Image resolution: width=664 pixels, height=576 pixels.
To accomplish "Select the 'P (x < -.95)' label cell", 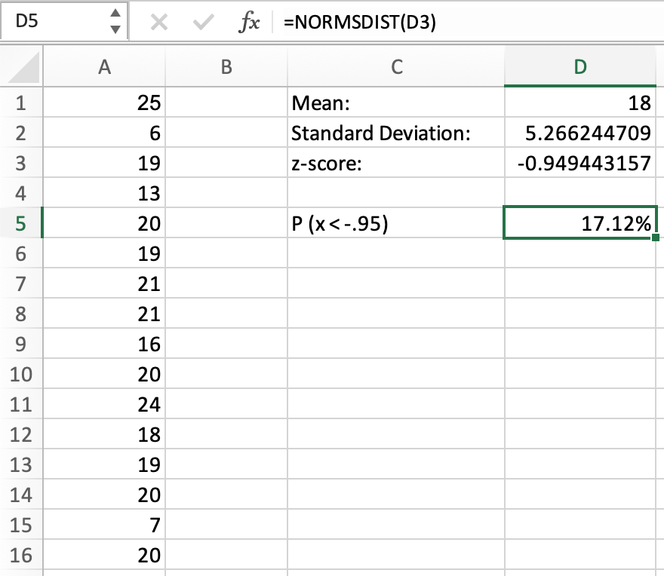I will point(395,224).
